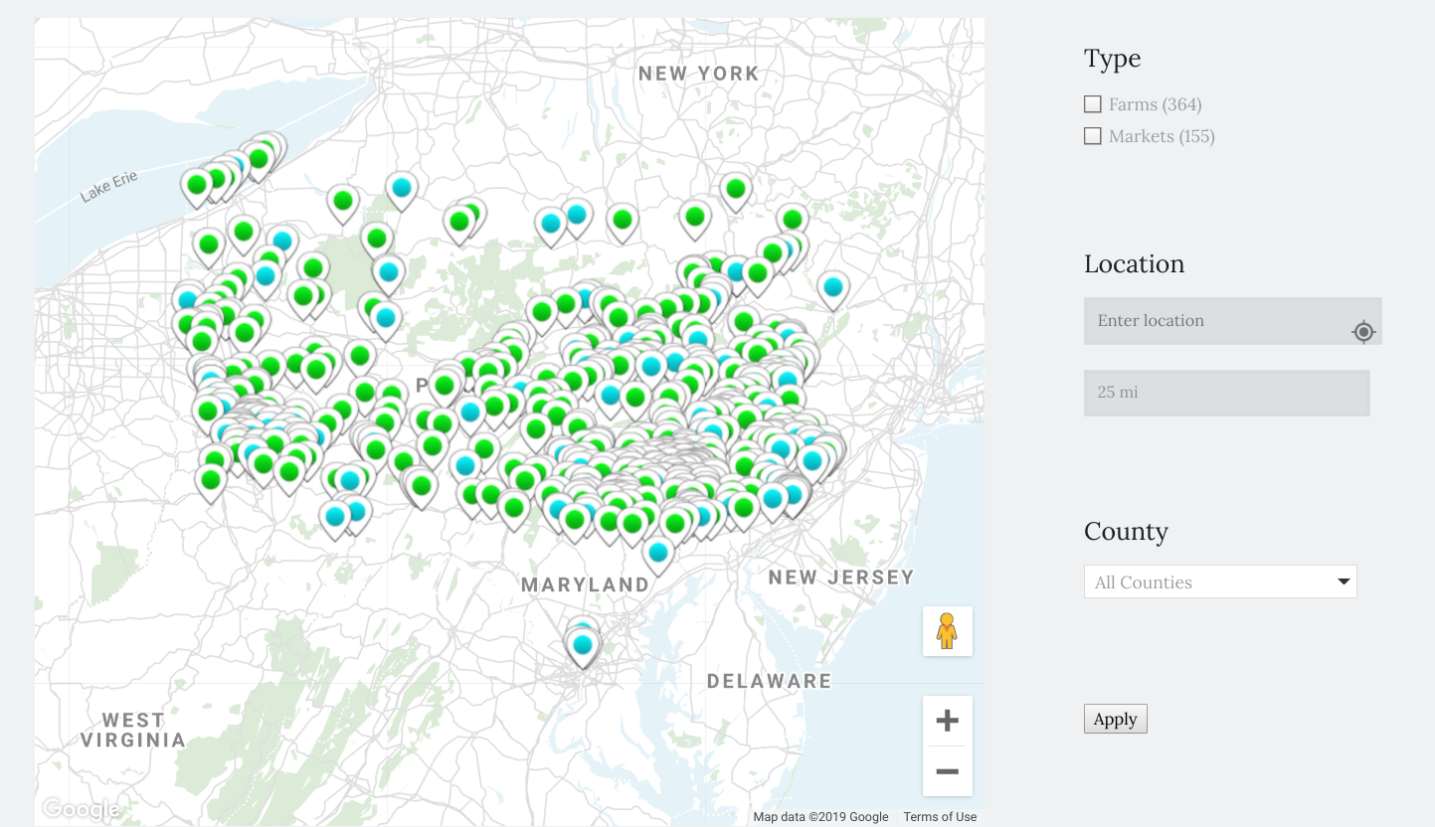
Task: Click the Lake Erie map label
Action: tap(108, 186)
